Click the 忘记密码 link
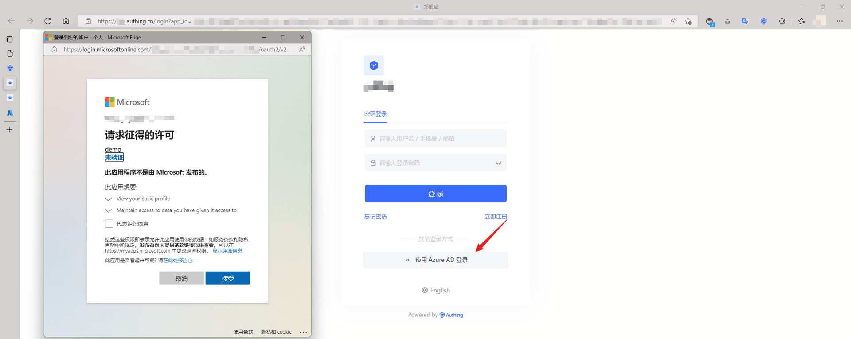Image resolution: width=851 pixels, height=339 pixels. tap(375, 217)
